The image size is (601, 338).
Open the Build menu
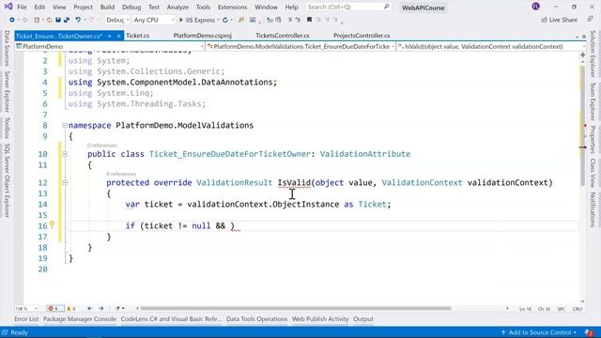pos(107,7)
